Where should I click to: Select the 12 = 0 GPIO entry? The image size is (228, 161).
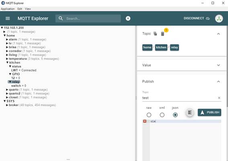16,78
